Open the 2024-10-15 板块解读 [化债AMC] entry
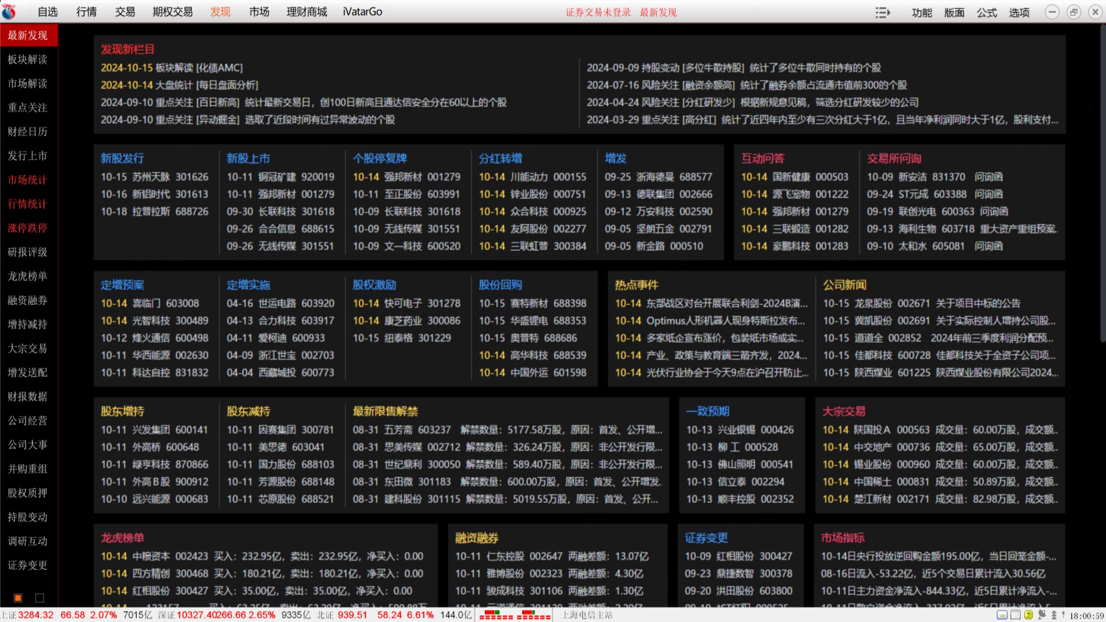The image size is (1106, 622). (172, 68)
